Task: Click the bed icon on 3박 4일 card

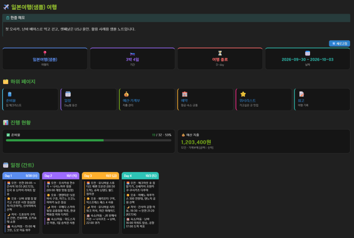Action: click(132, 54)
